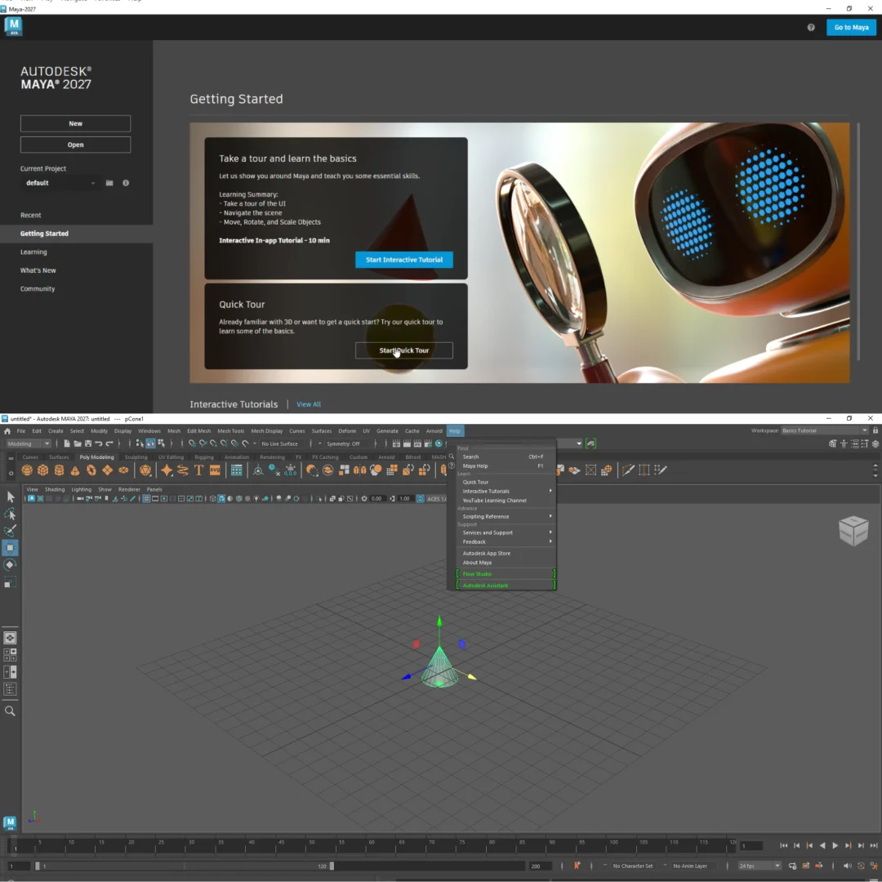Click the Start Interactive Tutorial button
Viewport: 882px width, 882px height.
[403, 260]
